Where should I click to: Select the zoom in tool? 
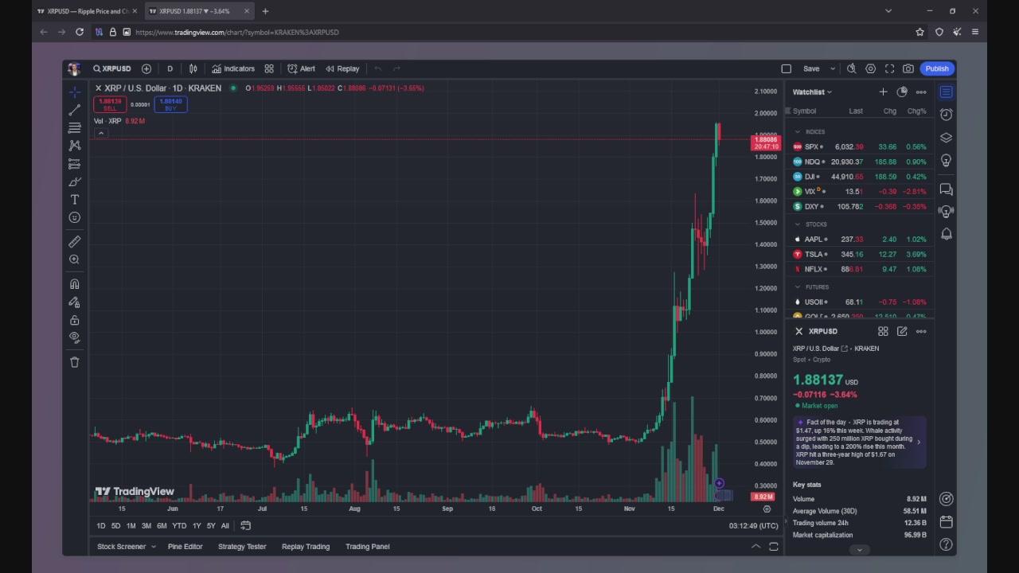point(74,259)
